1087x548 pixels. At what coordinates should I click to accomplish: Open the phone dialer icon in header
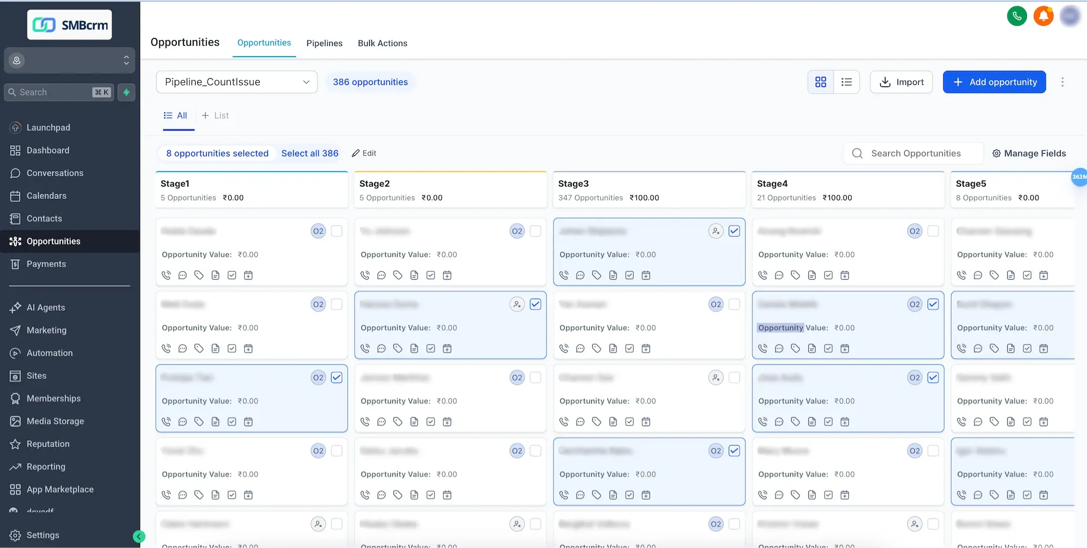point(1017,16)
